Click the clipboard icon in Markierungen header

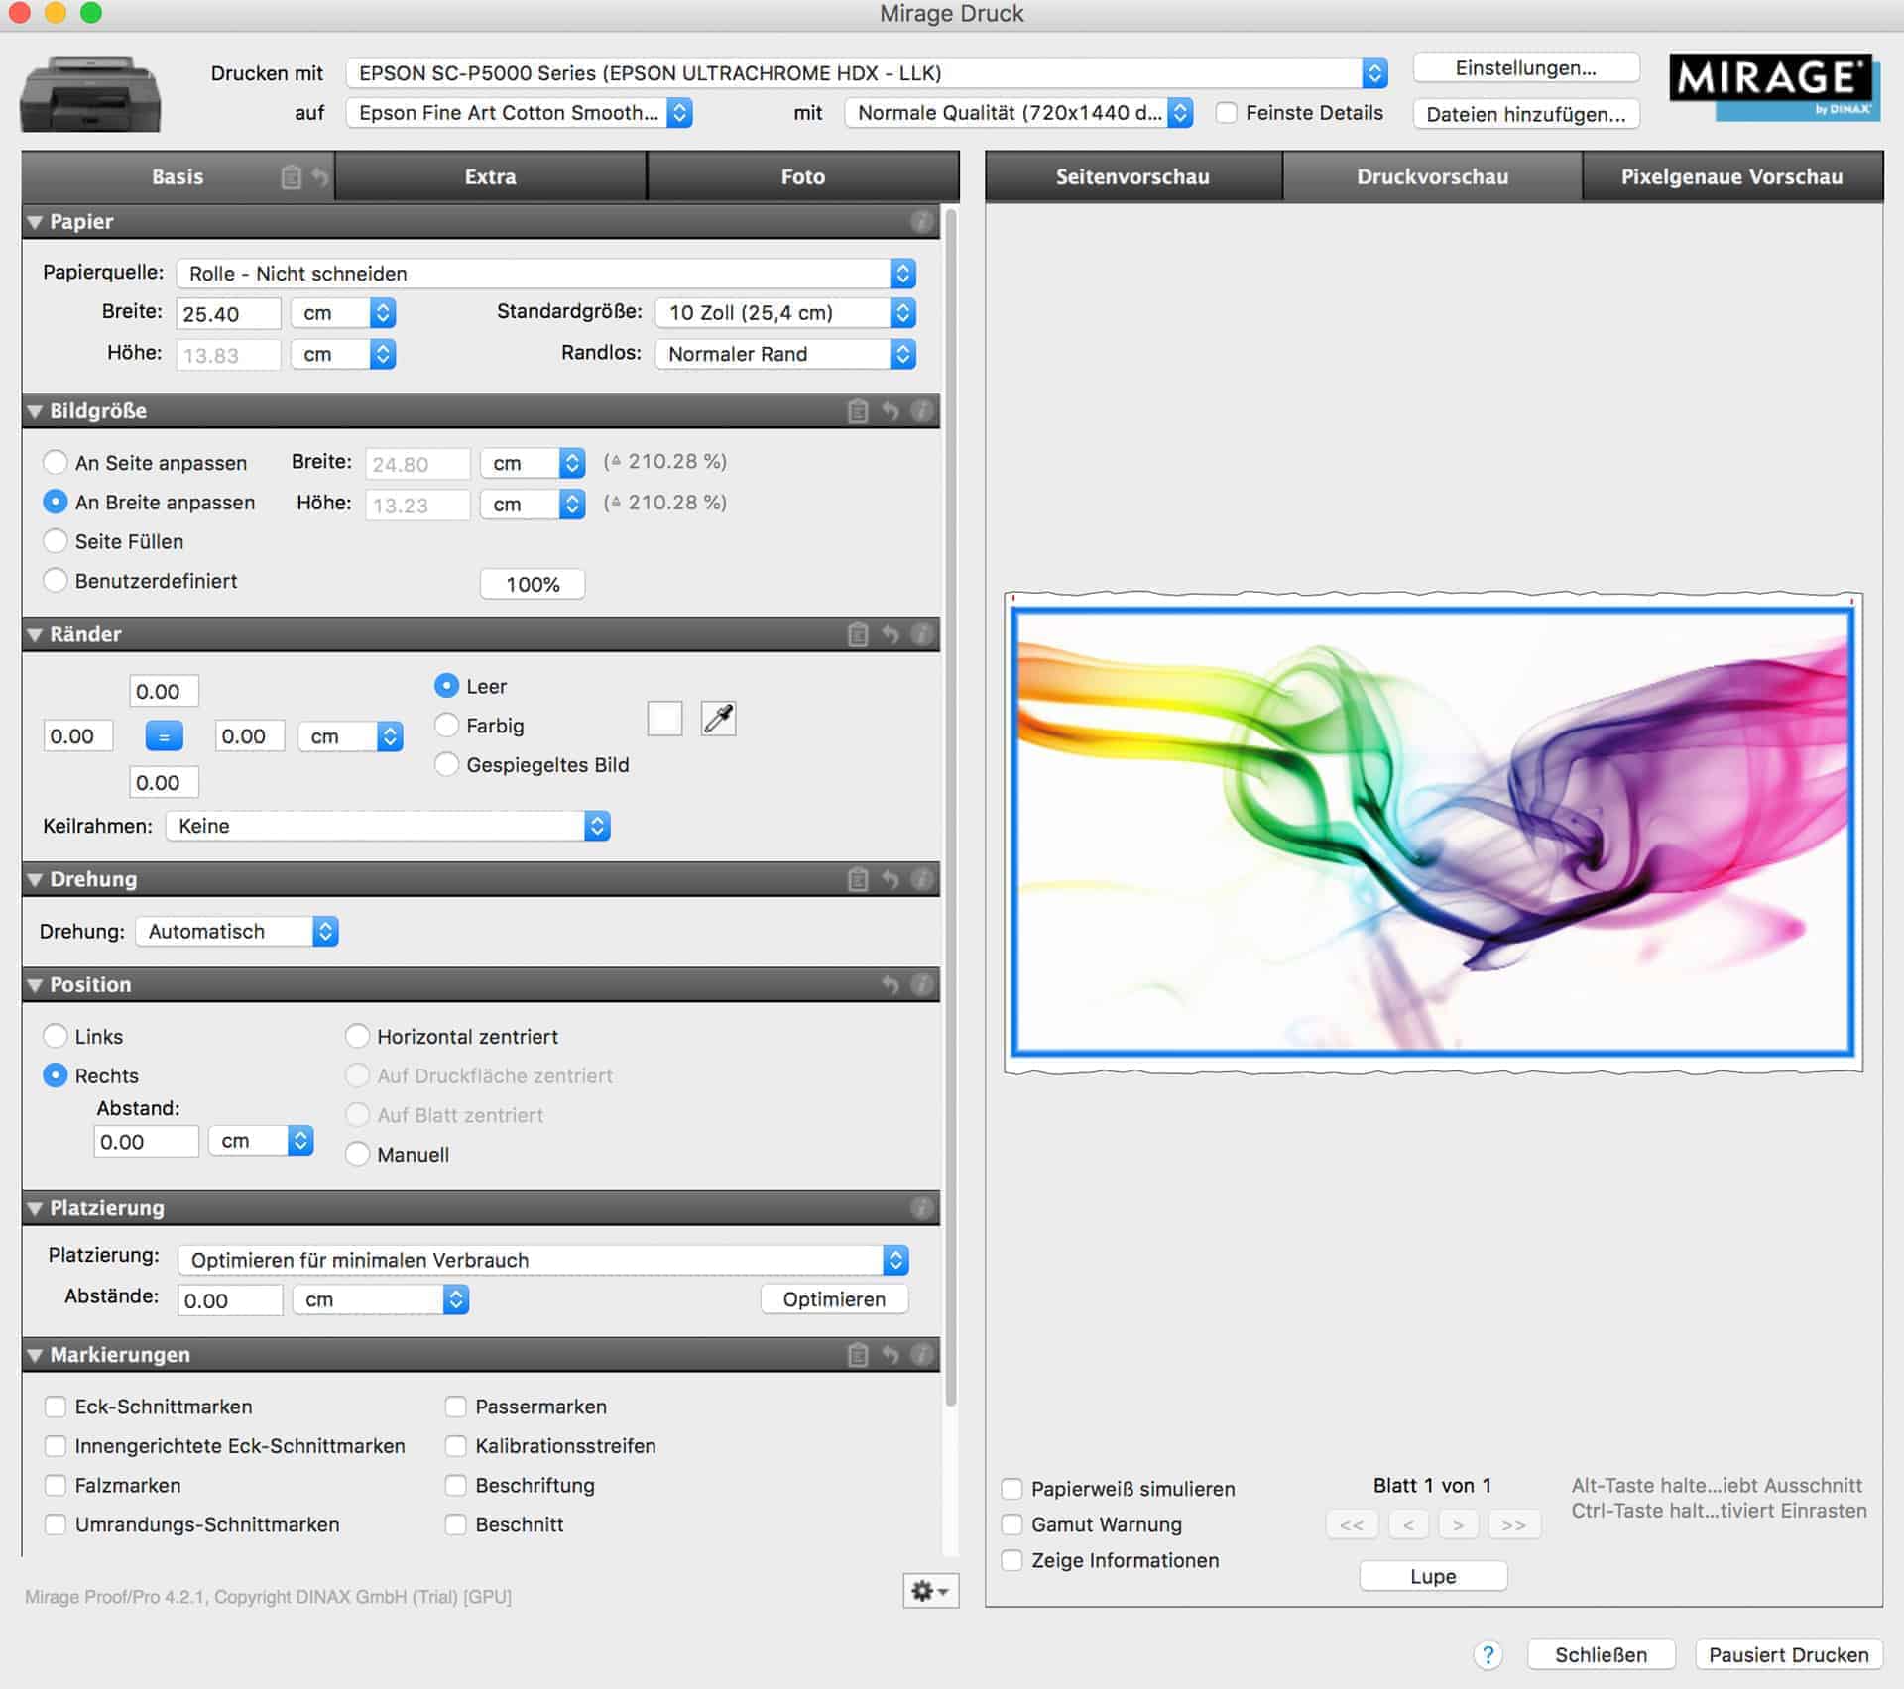coord(858,1355)
